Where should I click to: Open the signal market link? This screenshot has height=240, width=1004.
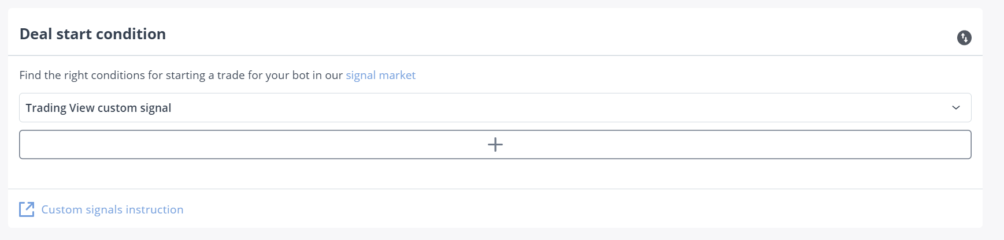[x=380, y=76]
